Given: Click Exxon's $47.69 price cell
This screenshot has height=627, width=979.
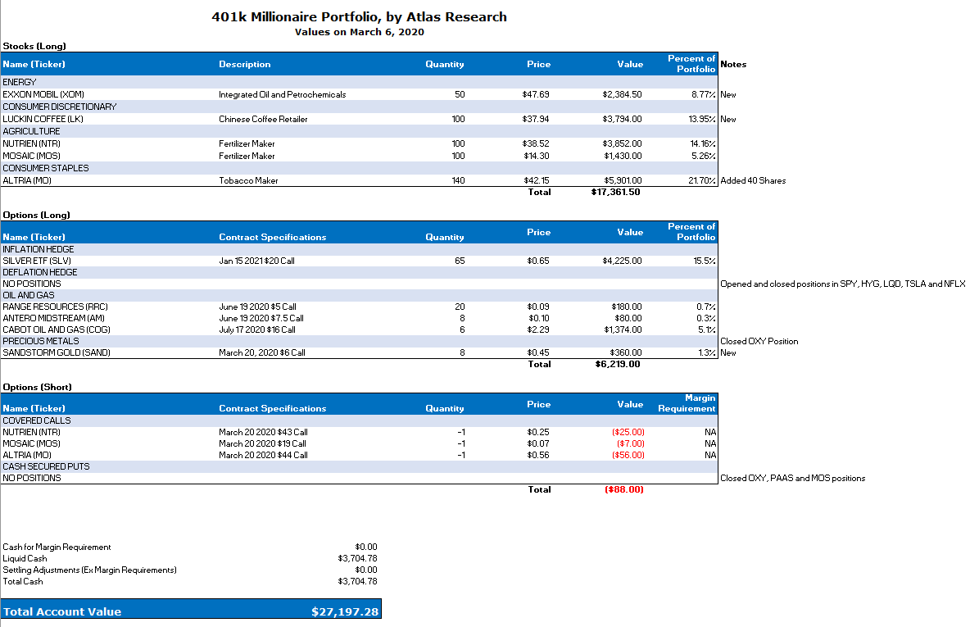Looking at the screenshot, I should 536,94.
